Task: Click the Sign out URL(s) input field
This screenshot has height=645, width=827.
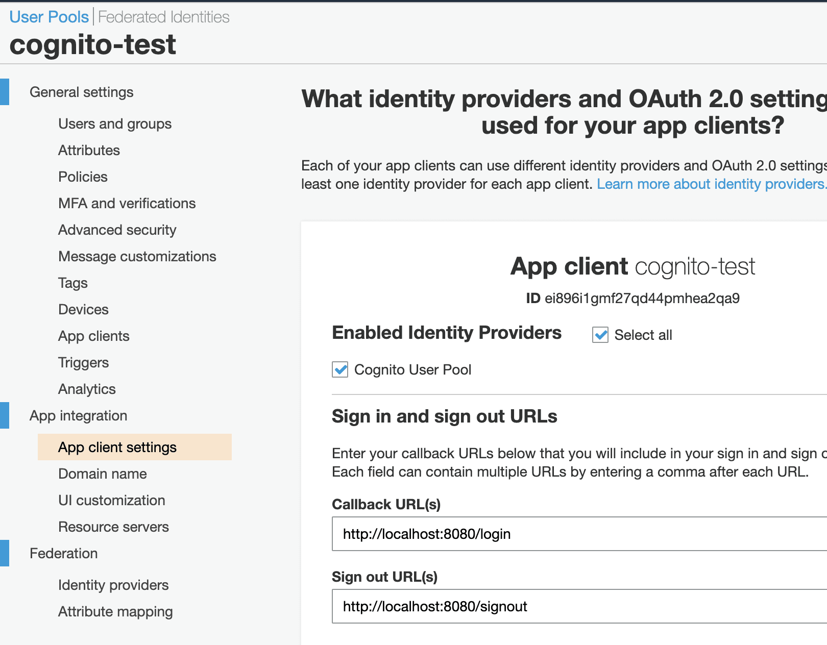Action: [579, 606]
